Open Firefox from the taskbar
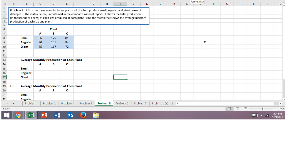 point(83,115)
